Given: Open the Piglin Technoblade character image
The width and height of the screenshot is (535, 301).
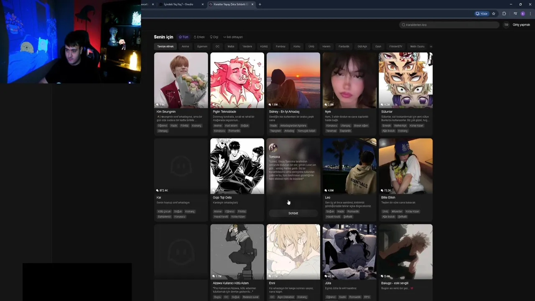Looking at the screenshot, I should click(237, 80).
